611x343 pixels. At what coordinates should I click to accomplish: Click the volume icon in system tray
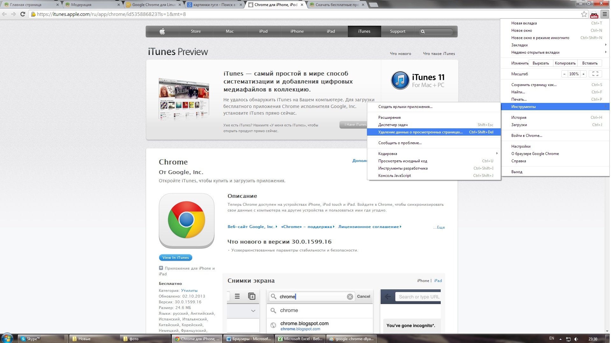pyautogui.click(x=576, y=339)
